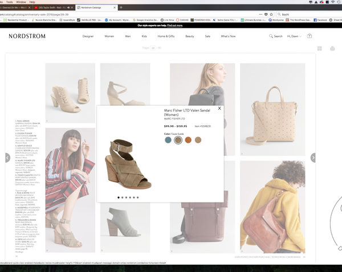Open the What's Now menu

point(228,36)
